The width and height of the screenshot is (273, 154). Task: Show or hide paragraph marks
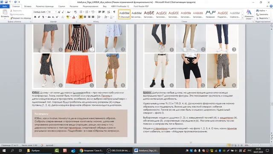click(114, 12)
